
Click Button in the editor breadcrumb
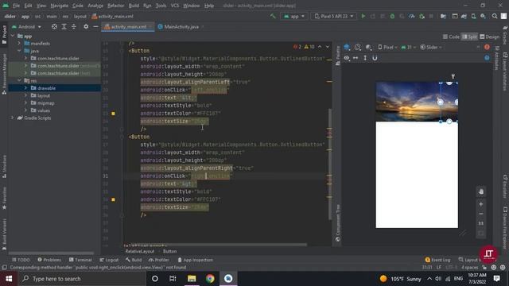point(169,251)
